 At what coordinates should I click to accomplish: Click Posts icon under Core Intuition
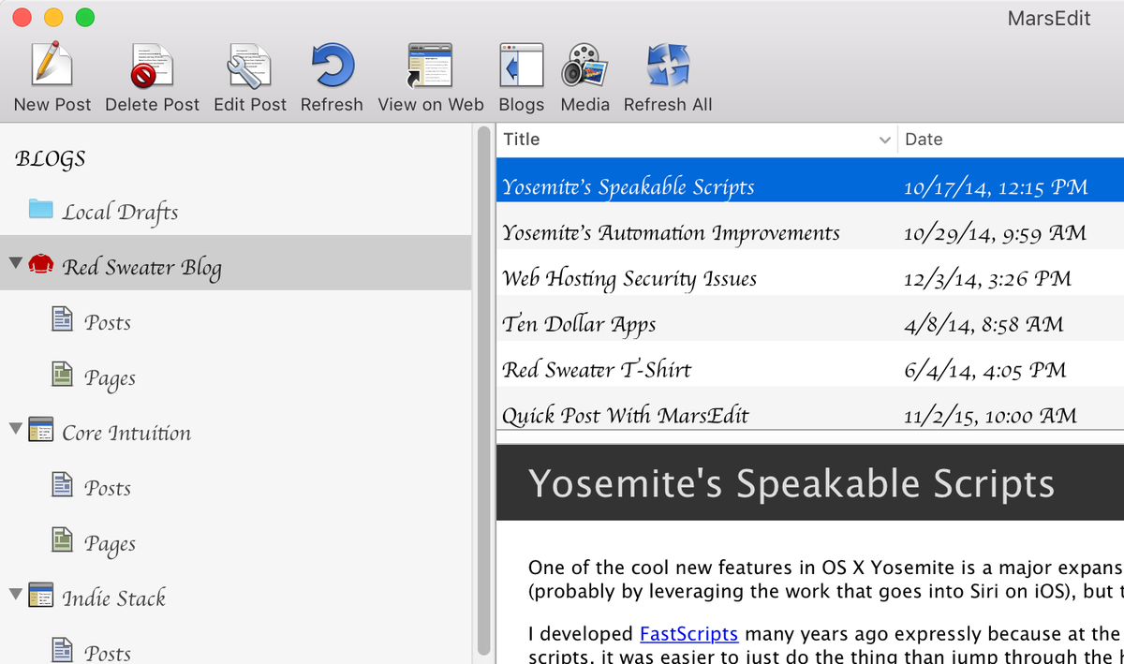62,485
